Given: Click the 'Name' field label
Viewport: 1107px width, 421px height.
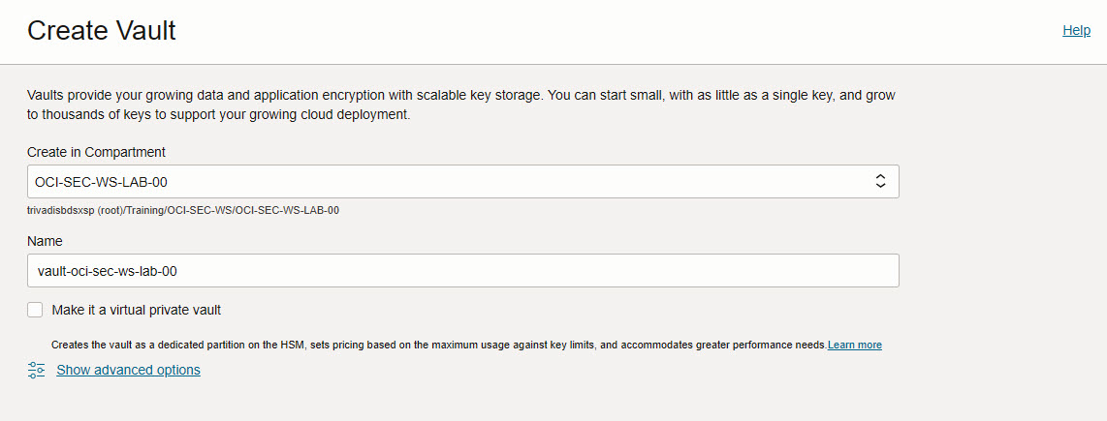Looking at the screenshot, I should click(45, 241).
